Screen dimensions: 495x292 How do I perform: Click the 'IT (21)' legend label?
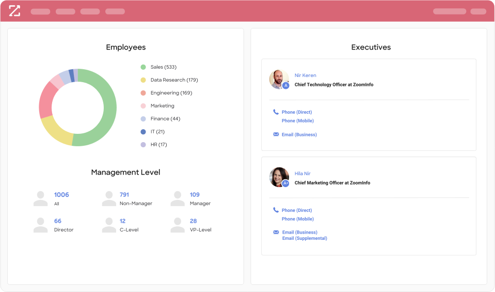[x=157, y=132]
